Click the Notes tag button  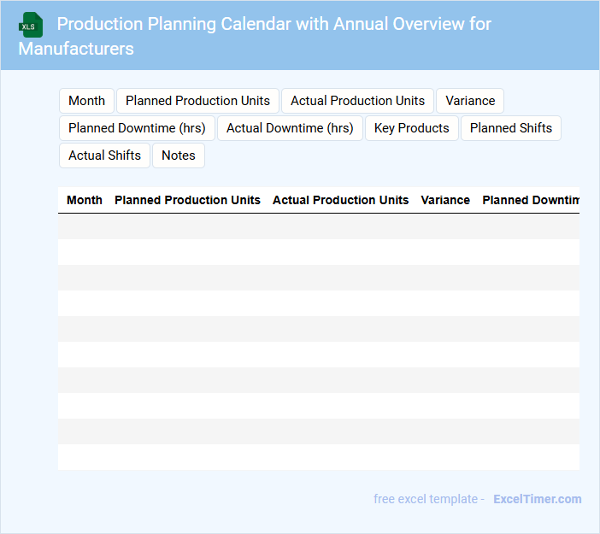tap(179, 156)
